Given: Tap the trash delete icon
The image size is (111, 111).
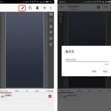Looking at the screenshot, I should 37,8.
